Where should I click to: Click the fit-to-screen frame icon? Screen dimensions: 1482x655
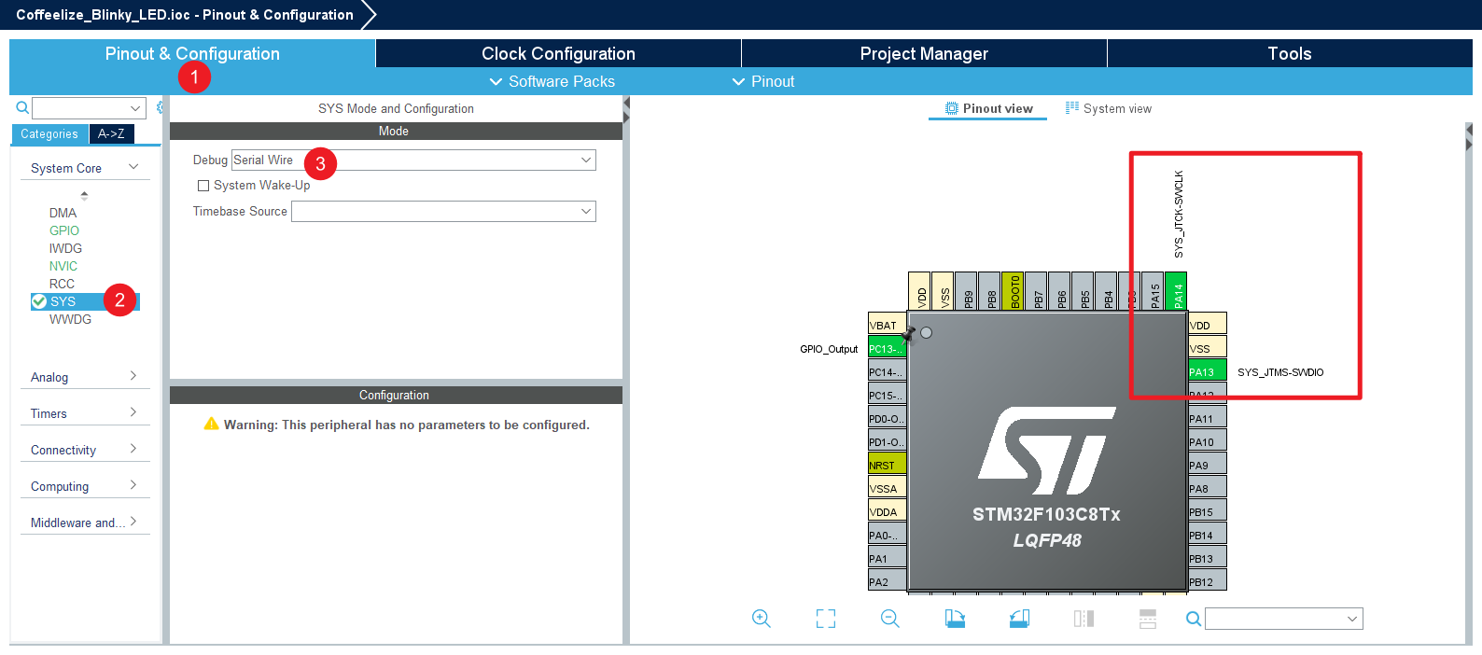tap(826, 619)
